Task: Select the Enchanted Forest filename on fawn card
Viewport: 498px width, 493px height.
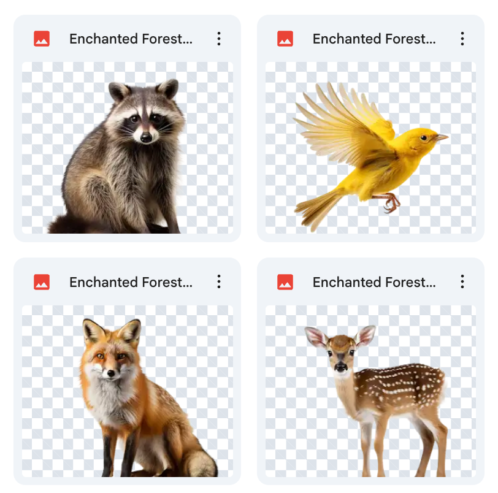Action: coord(374,282)
